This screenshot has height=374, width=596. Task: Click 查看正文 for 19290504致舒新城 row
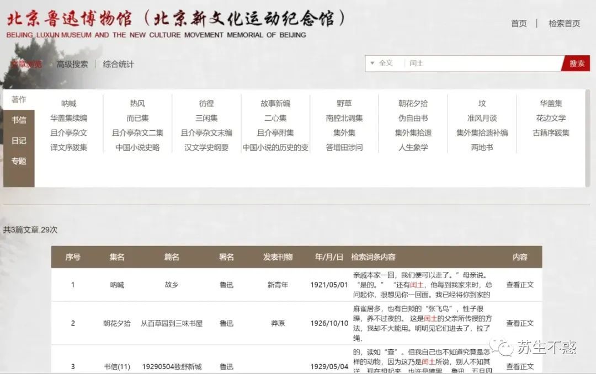(520, 367)
